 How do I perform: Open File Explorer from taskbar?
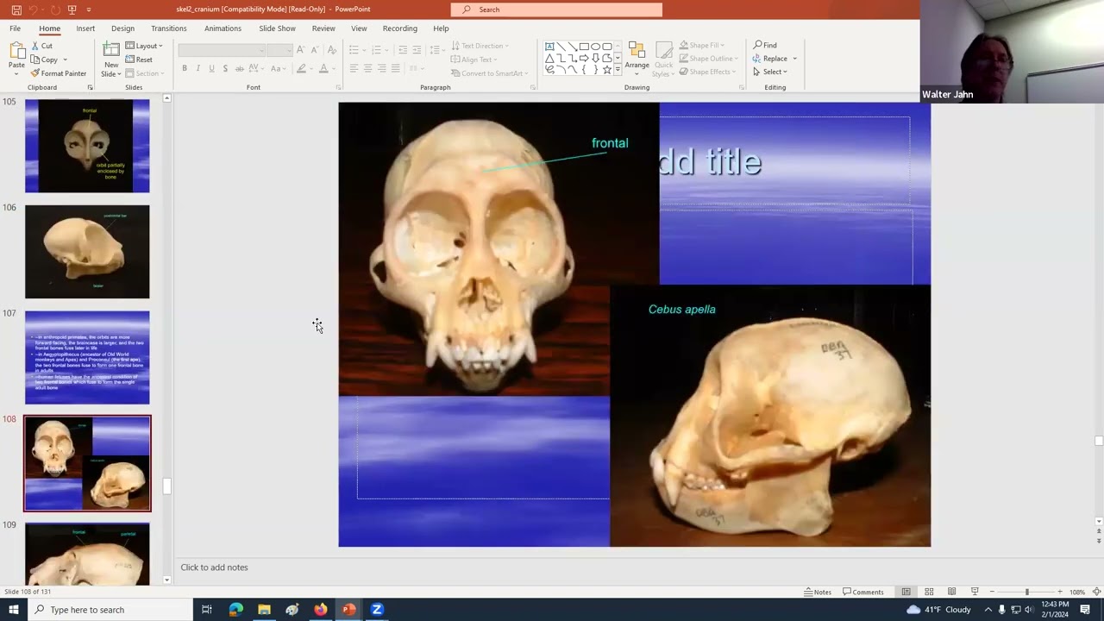pyautogui.click(x=264, y=609)
